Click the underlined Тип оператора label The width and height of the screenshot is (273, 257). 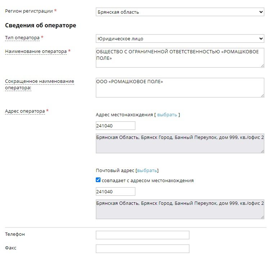coord(22,38)
